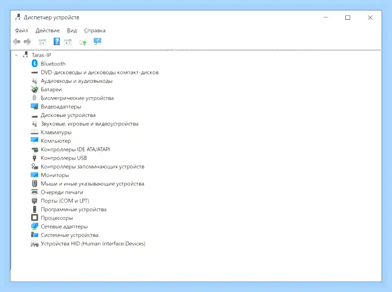
Task: Click the Видеоадаптеры display icon
Action: click(35, 107)
